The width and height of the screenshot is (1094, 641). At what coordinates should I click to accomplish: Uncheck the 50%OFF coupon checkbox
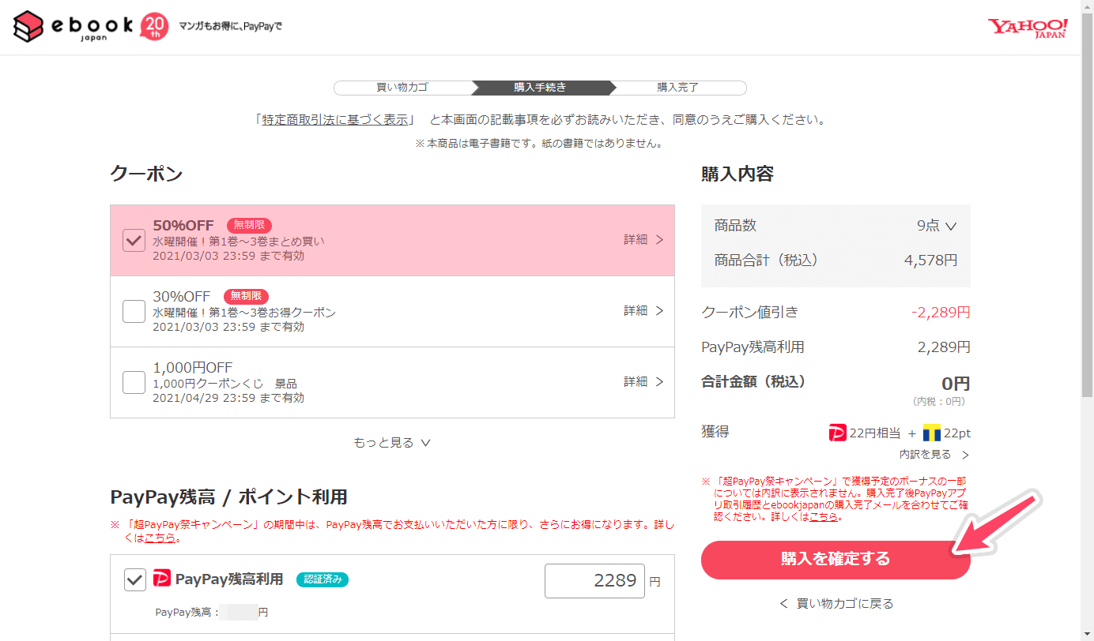[x=134, y=241]
